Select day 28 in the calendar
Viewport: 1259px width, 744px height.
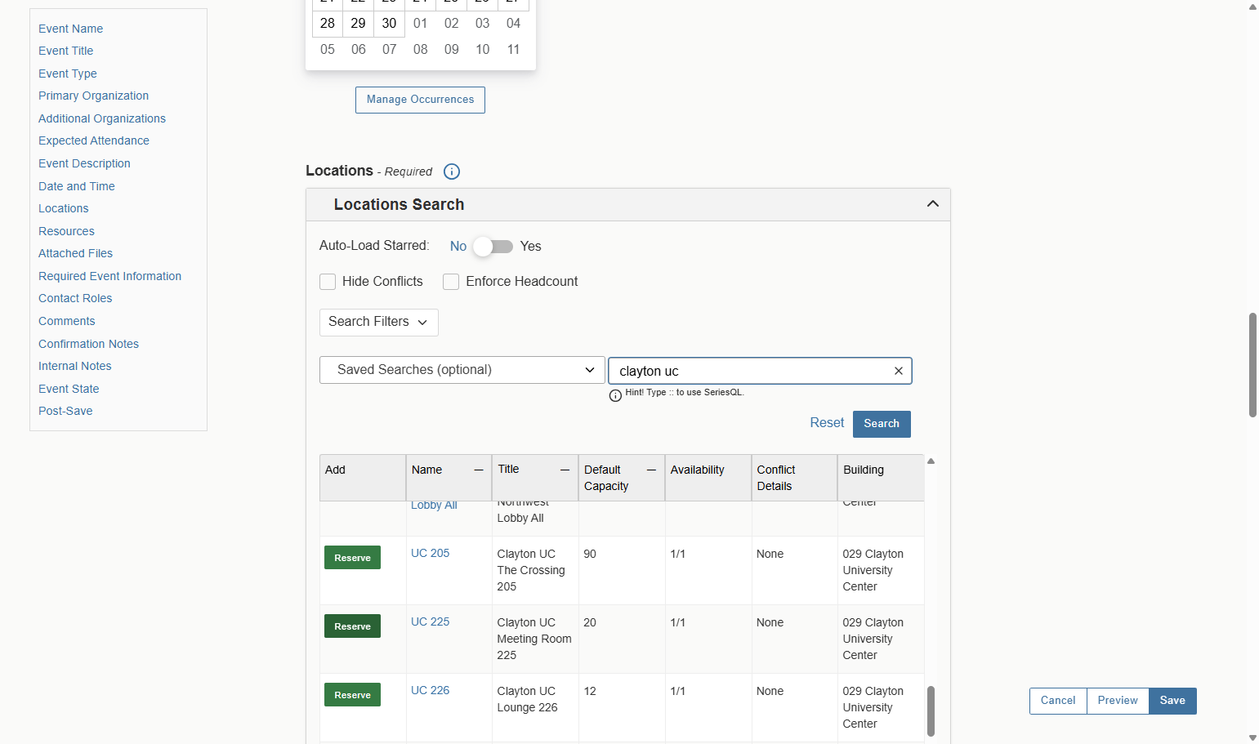(x=328, y=24)
